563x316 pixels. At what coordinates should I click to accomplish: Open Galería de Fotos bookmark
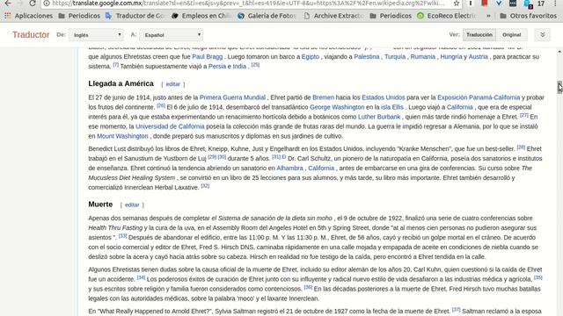267,16
